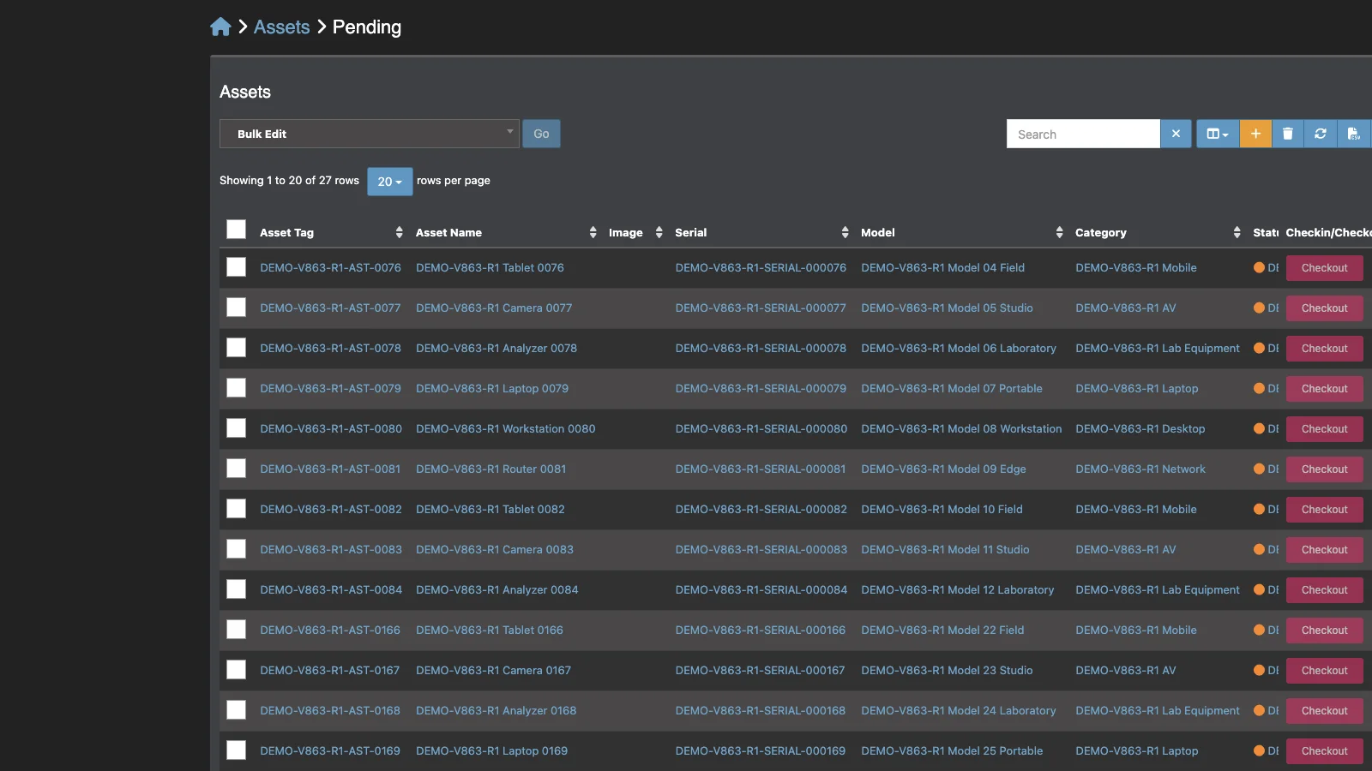Screen dimensions: 1372x771
Task: Sort by Serial column arrows
Action: pyautogui.click(x=845, y=232)
